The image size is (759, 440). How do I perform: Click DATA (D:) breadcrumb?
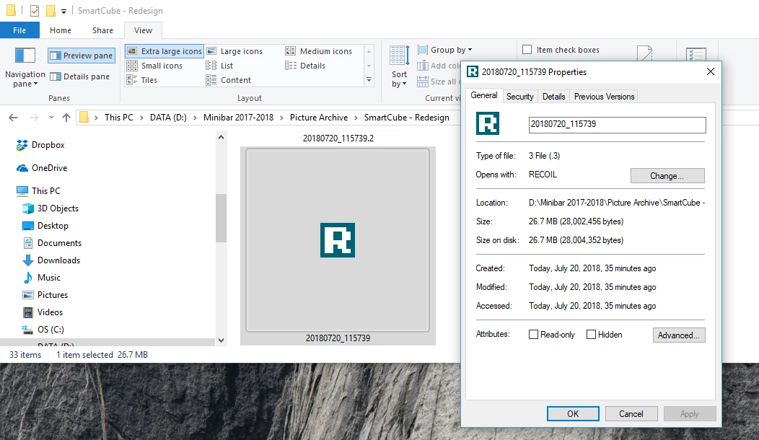(x=168, y=118)
